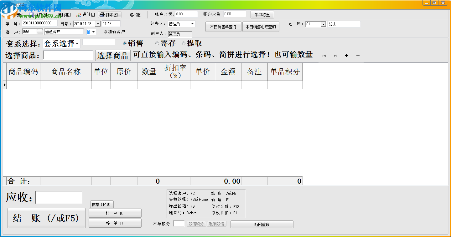Screen dimensions: 451x237
Task: Click the plus icon to add a row
Action: pyautogui.click(x=346, y=56)
